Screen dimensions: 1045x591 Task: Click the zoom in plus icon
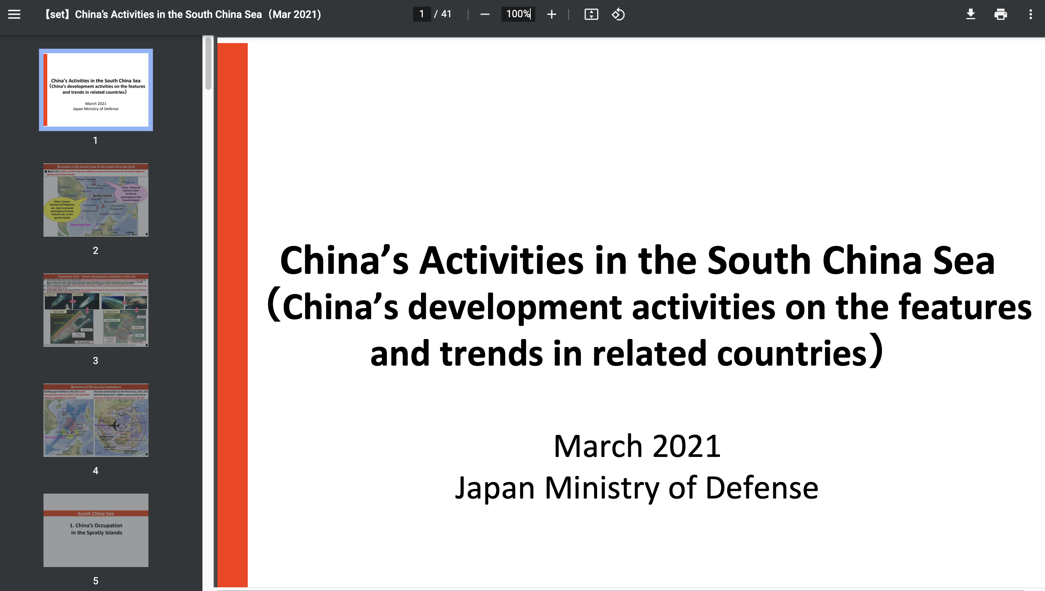[551, 14]
